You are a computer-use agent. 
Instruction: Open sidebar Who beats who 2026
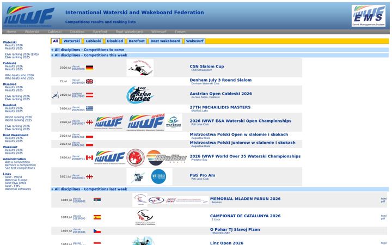pos(20,75)
